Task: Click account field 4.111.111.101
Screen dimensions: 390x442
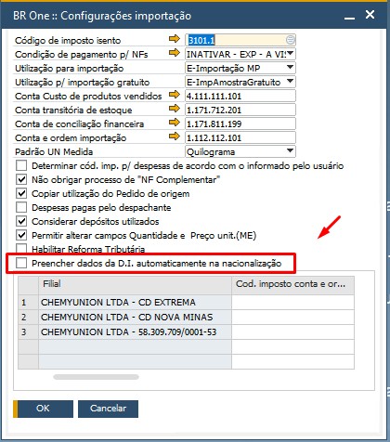Action: point(240,96)
